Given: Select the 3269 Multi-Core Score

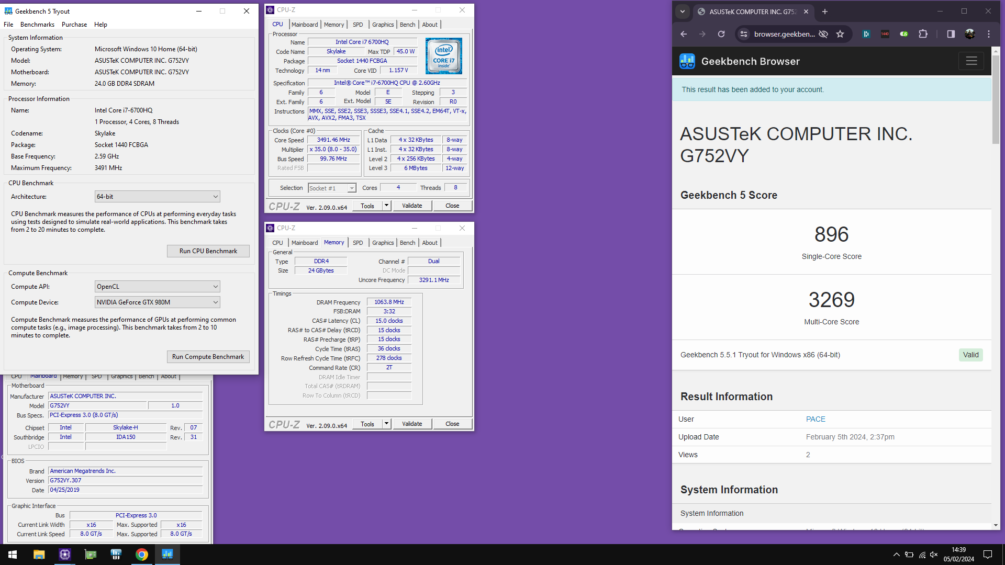Looking at the screenshot, I should click(831, 300).
